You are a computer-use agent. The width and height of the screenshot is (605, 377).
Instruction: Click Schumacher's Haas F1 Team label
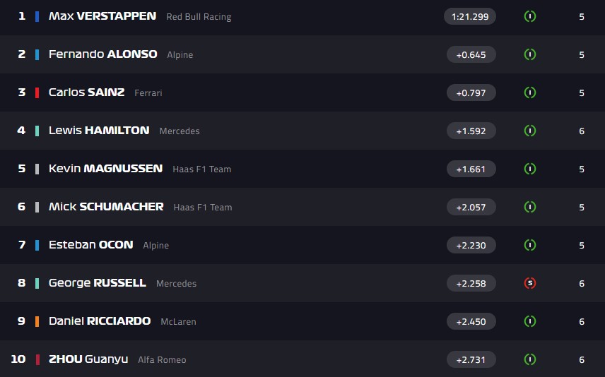coord(202,208)
